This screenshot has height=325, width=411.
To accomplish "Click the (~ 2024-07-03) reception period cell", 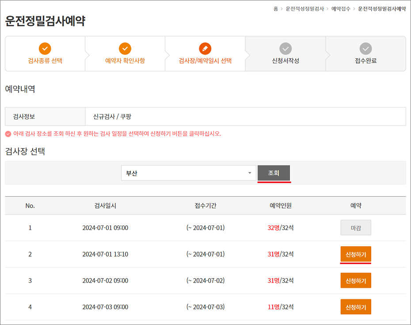I will [x=205, y=307].
